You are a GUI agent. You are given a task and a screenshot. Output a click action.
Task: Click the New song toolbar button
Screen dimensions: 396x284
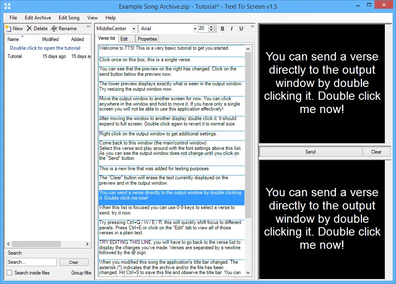tap(14, 28)
